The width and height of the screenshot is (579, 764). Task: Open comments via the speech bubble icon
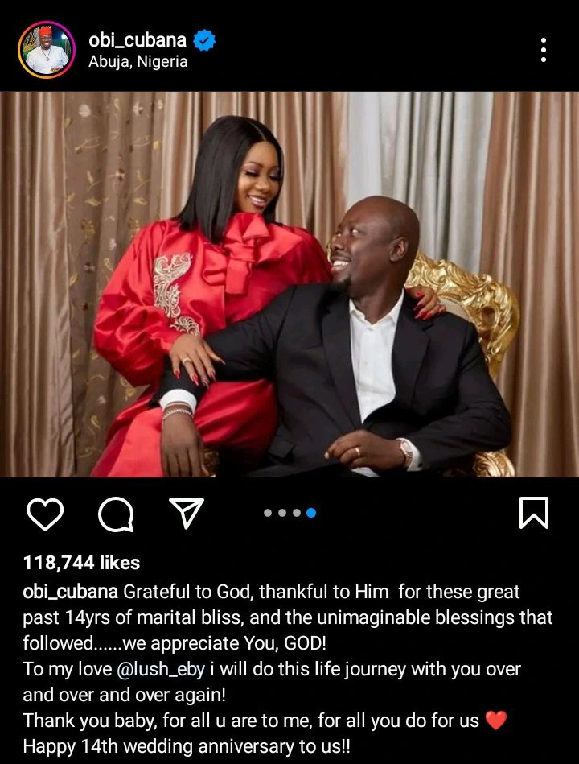(x=116, y=514)
